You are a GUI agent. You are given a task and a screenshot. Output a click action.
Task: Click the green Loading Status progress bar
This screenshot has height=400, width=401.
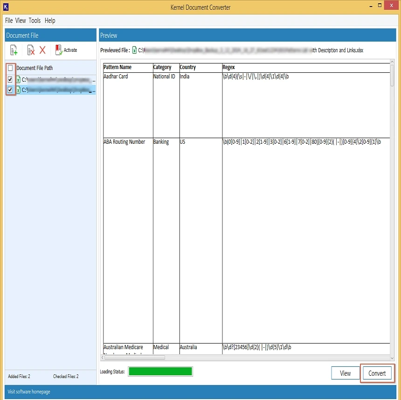[160, 372]
